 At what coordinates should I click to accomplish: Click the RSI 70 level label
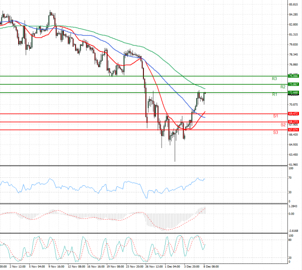tap(290, 178)
